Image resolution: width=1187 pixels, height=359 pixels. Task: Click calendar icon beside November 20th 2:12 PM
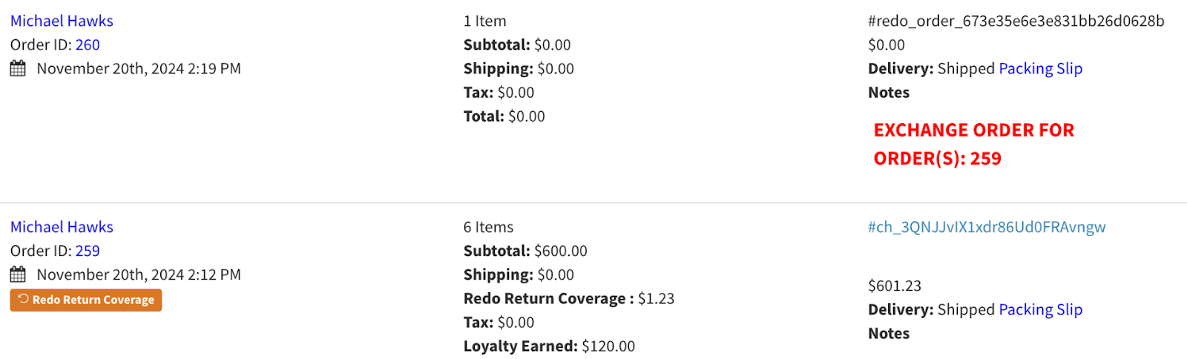(18, 275)
